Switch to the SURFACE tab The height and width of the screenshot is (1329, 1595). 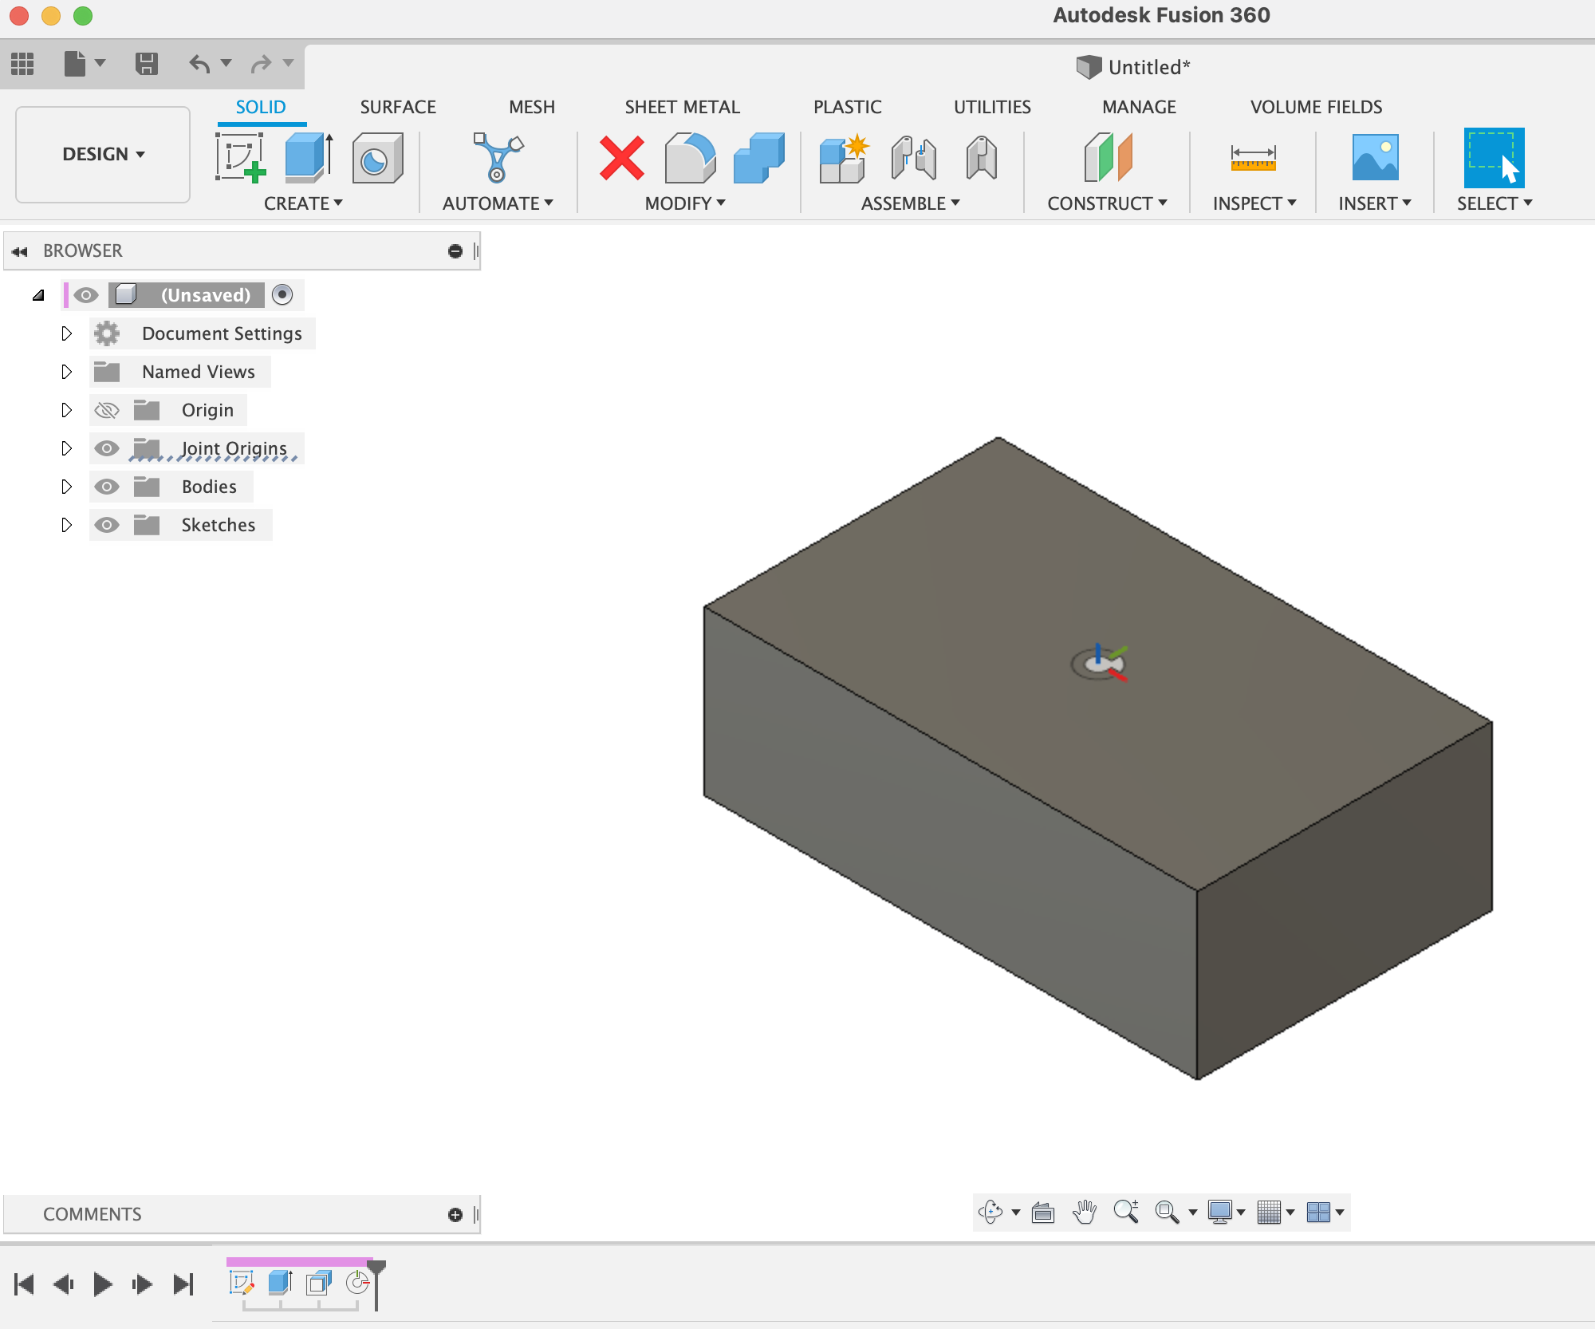click(398, 106)
